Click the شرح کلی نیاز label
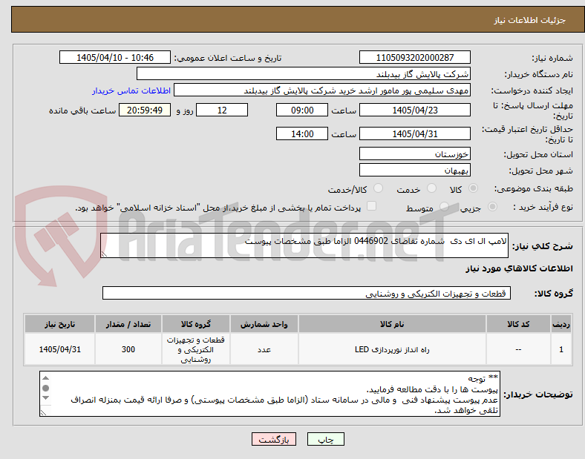 tap(542, 246)
